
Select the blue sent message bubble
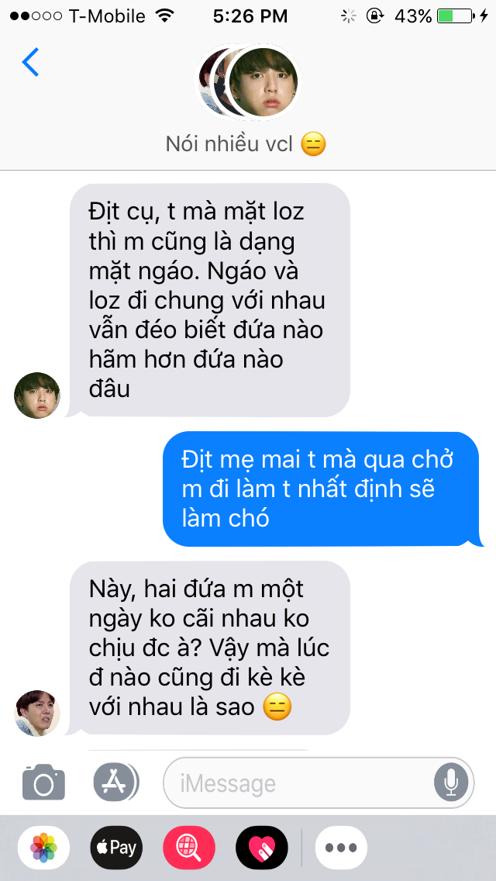tap(323, 489)
